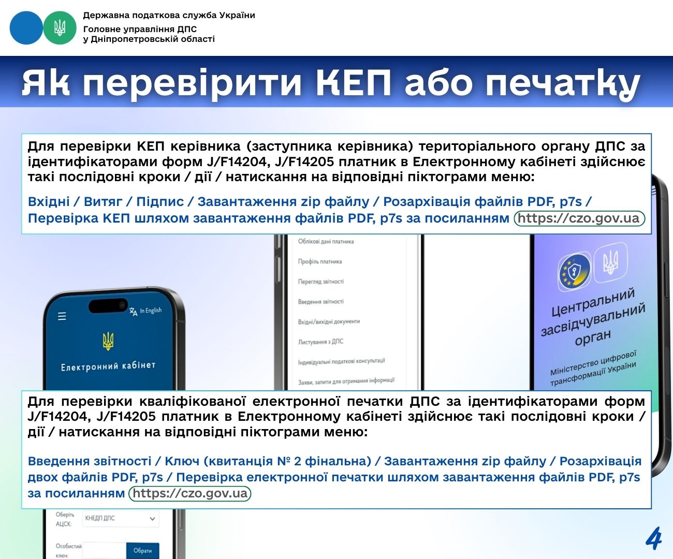673x559 pixels.
Task: Click the Особистий ключ input field
Action: click(x=104, y=550)
